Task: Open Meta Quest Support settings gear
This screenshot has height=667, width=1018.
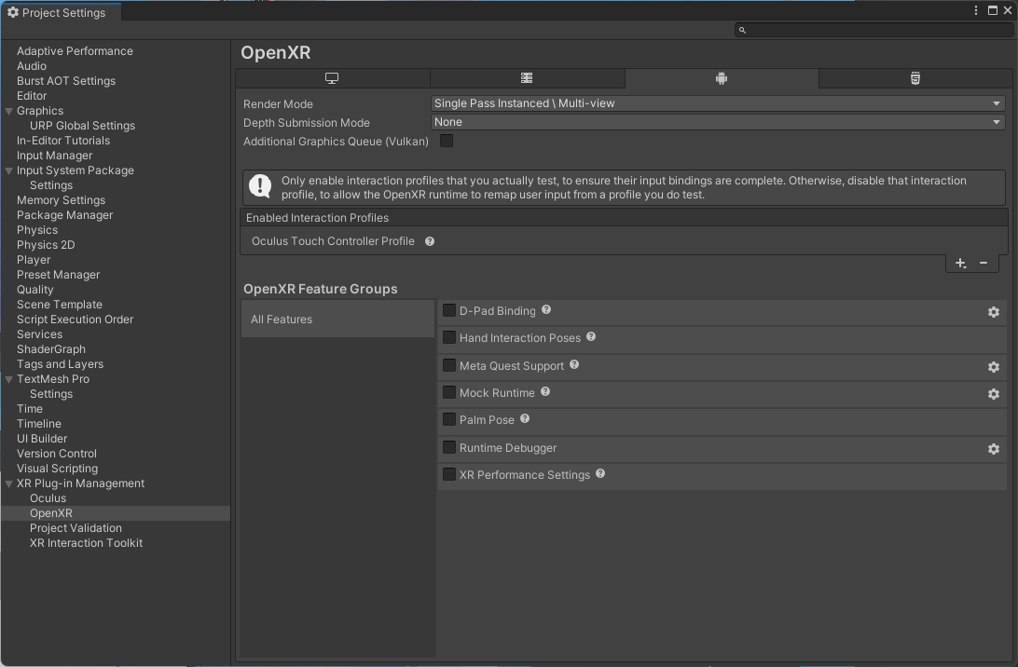Action: [994, 367]
